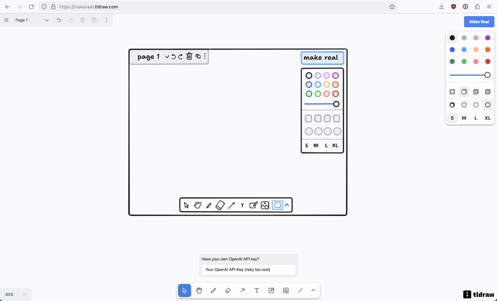
Task: Pick the Note tool in the app toolbar
Action: pos(271,291)
